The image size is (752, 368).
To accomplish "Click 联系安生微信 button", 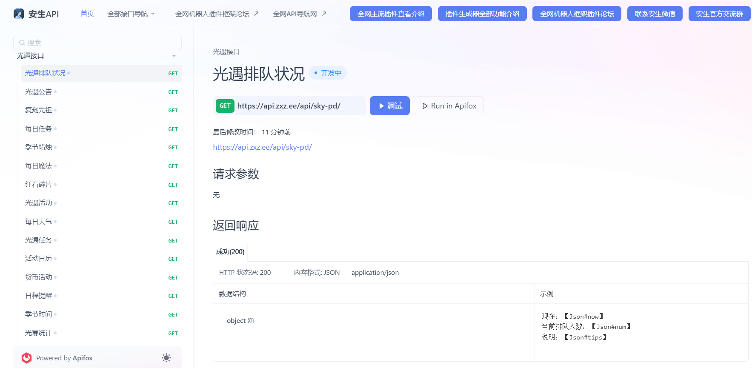I will tap(655, 14).
